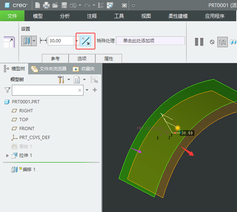237x212 pixels.
Task: Click the plus add-filter icon
Action: point(95,90)
